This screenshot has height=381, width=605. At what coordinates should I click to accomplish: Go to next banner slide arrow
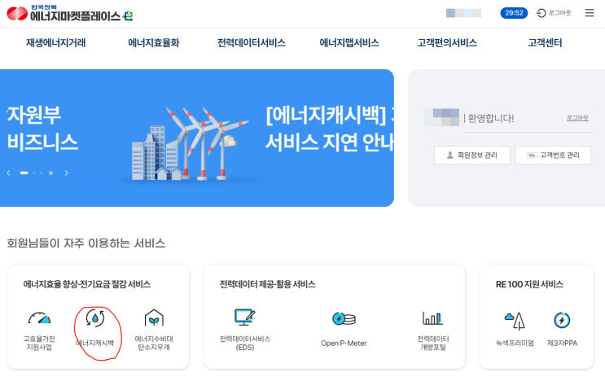coord(67,173)
